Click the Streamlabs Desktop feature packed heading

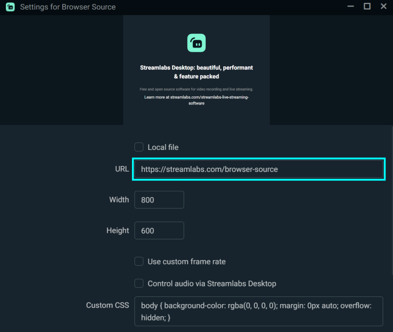pos(196,72)
